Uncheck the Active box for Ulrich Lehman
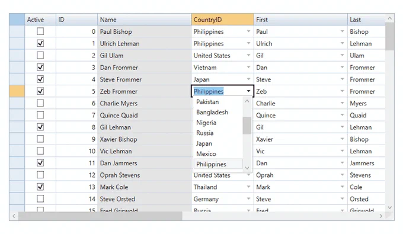 [x=40, y=43]
